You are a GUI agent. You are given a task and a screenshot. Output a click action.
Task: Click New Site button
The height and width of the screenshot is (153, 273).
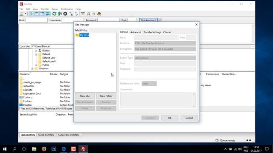(85, 96)
